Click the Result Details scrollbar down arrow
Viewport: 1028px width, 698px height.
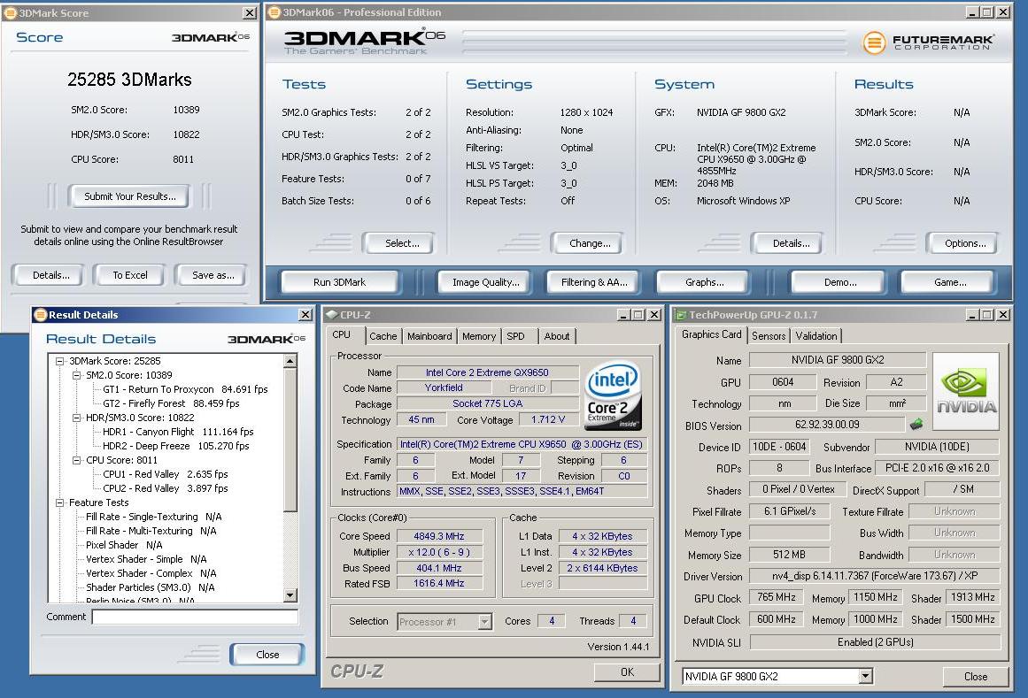point(290,594)
